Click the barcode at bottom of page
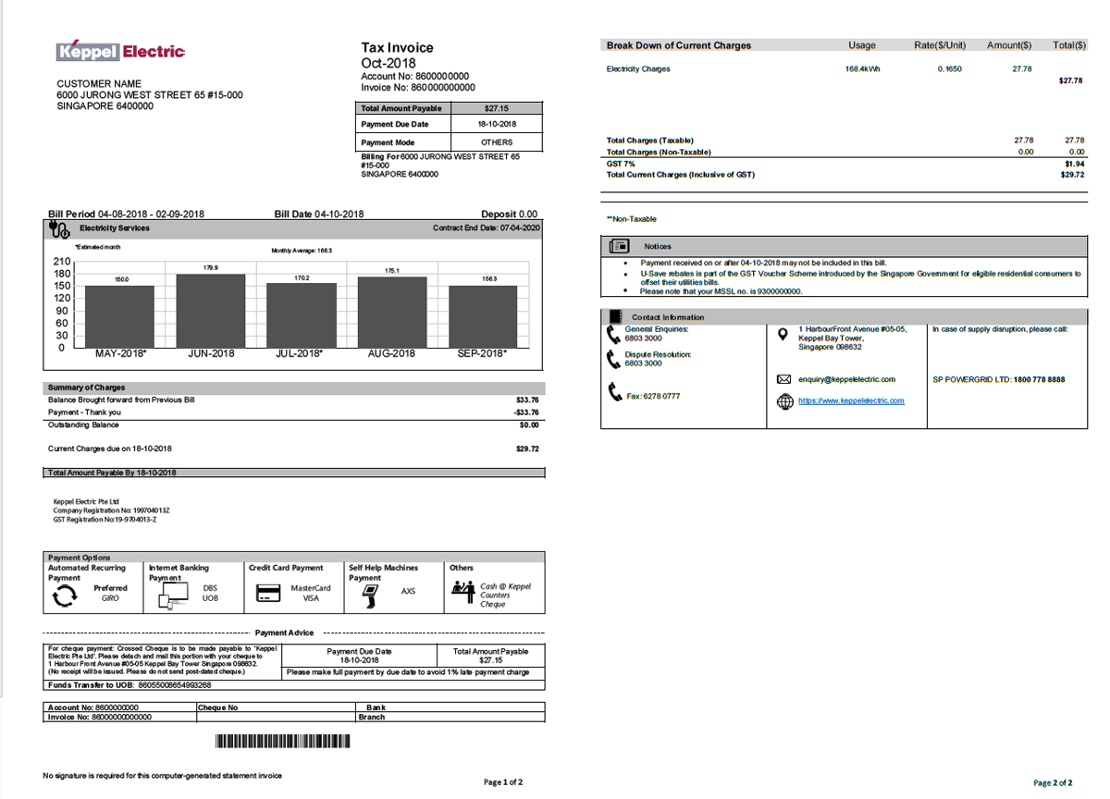This screenshot has width=1110, height=799. (x=284, y=741)
